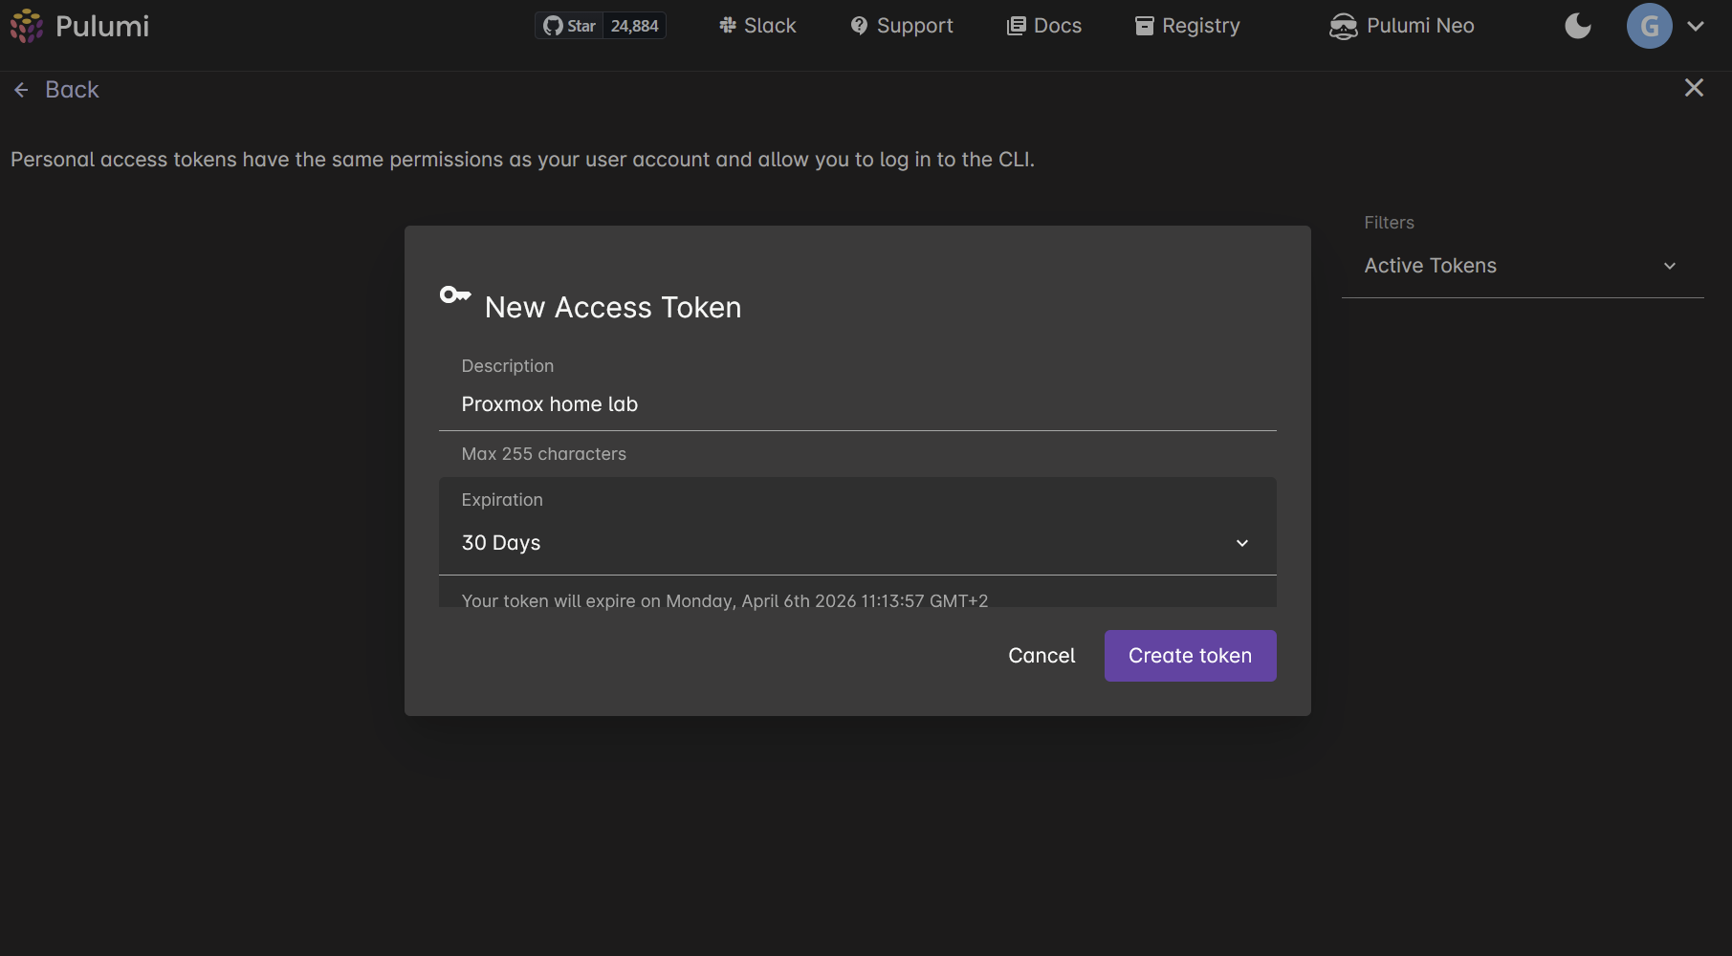This screenshot has width=1732, height=956.
Task: Go back using the Back link
Action: tap(57, 90)
